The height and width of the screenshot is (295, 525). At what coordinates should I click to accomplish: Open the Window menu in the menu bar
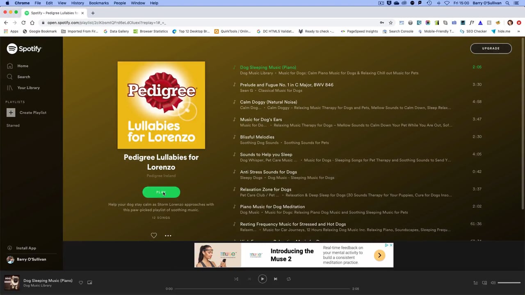[x=138, y=3]
